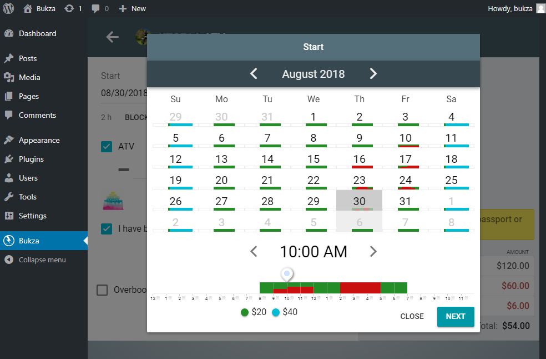Select August 15 in the calendar
Image resolution: width=546 pixels, height=359 pixels.
click(x=314, y=159)
